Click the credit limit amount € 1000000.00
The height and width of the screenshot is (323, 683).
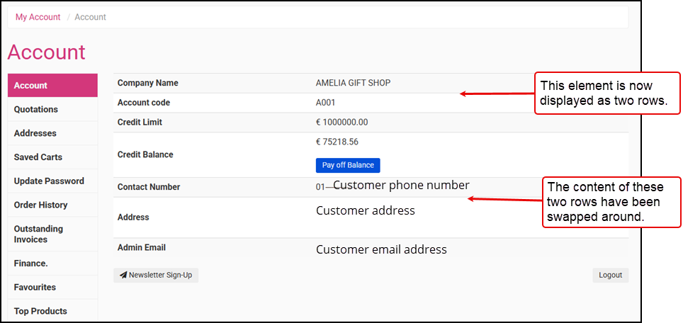pos(341,123)
